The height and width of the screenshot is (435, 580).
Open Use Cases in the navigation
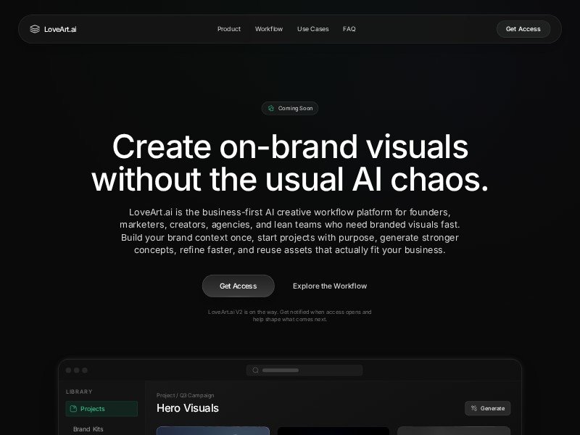tap(312, 29)
